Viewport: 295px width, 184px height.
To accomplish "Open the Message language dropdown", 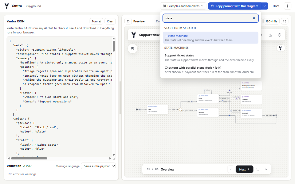I will [98, 166].
